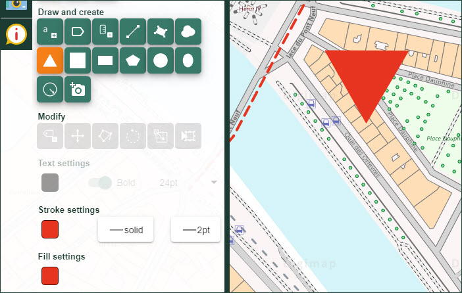Image resolution: width=462 pixels, height=293 pixels.
Task: Choose the tag marker drawing tool
Action: pyautogui.click(x=78, y=32)
